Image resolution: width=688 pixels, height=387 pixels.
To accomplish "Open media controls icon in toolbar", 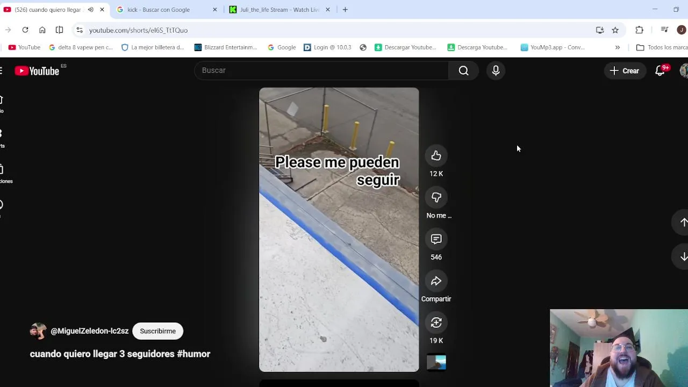I will (x=664, y=30).
